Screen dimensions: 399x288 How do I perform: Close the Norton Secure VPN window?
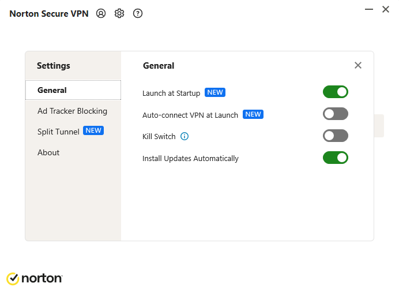pyautogui.click(x=386, y=9)
